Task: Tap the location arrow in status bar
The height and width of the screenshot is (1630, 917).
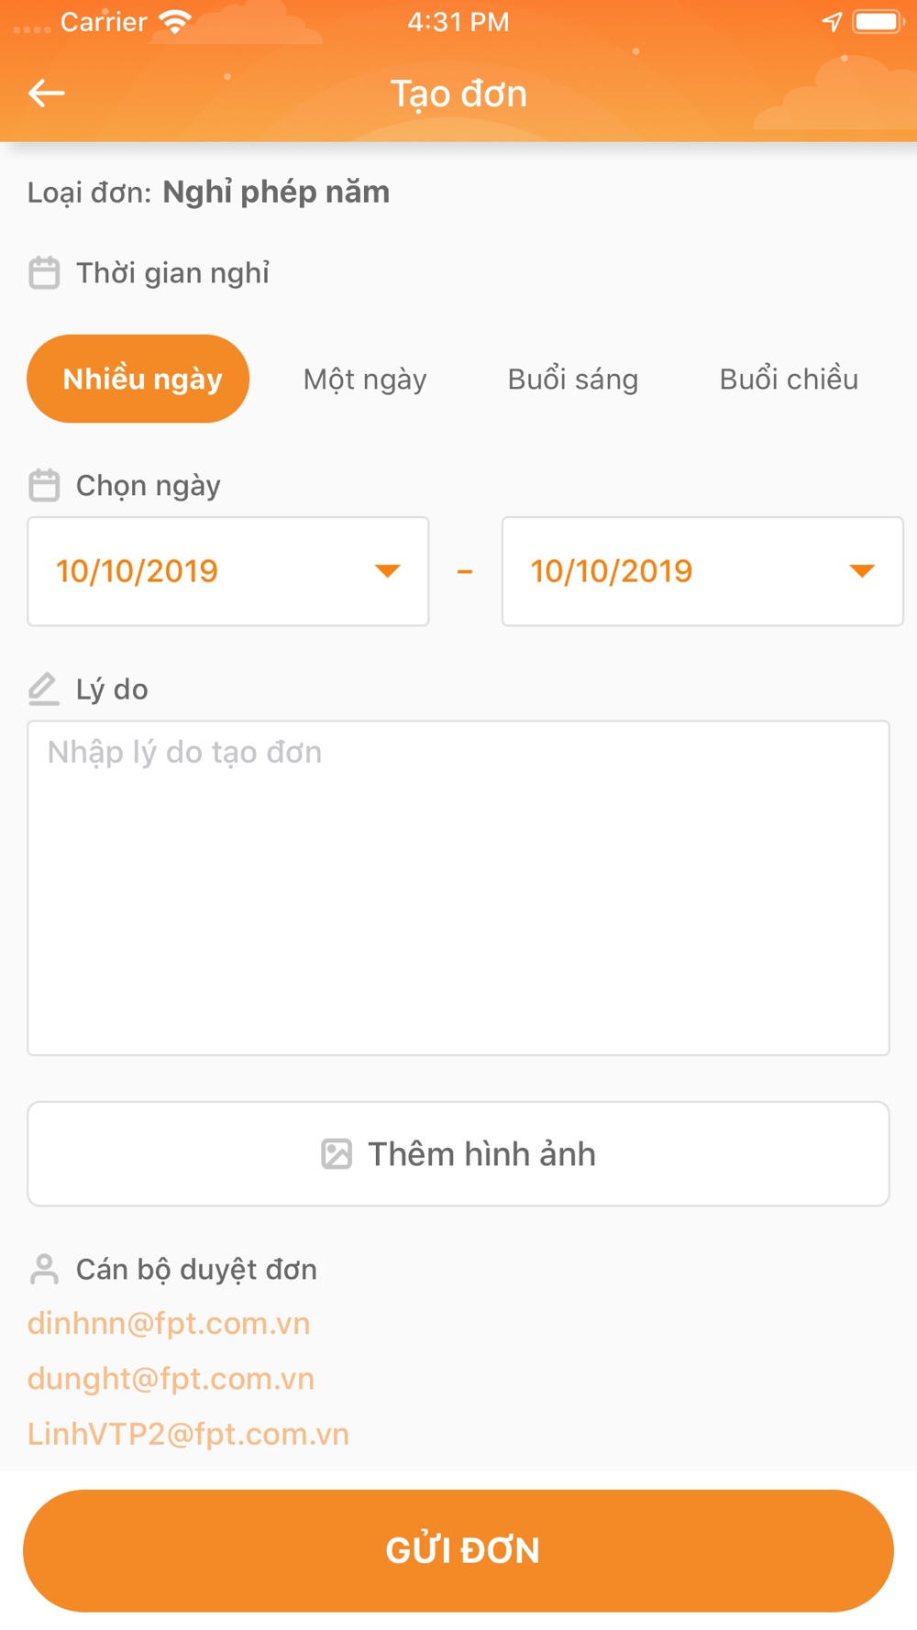Action: tap(832, 21)
